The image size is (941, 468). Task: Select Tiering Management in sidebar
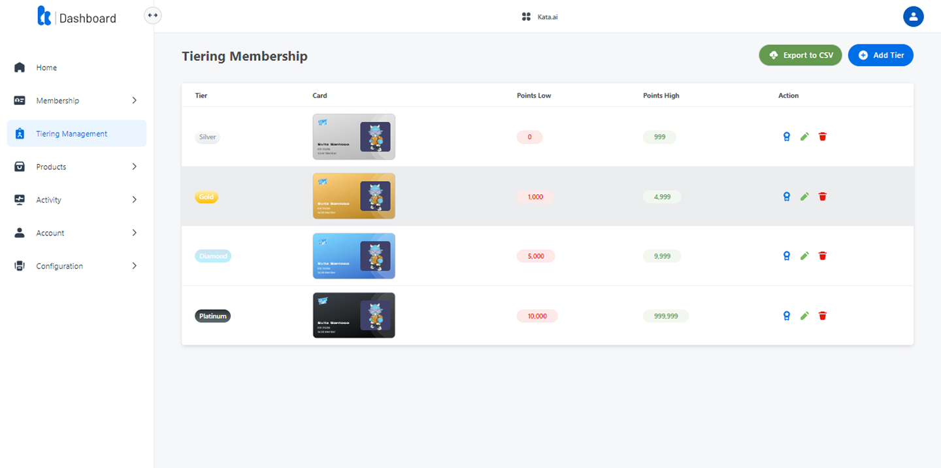71,134
